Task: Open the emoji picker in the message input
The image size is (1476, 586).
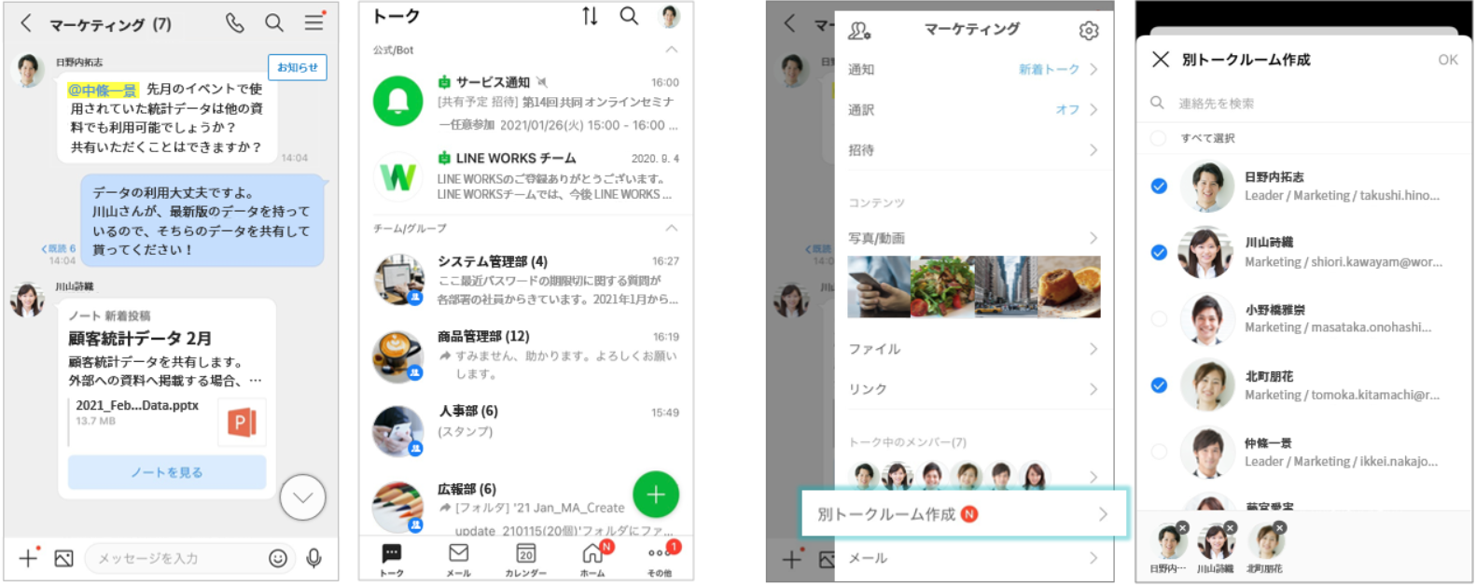Action: (278, 558)
